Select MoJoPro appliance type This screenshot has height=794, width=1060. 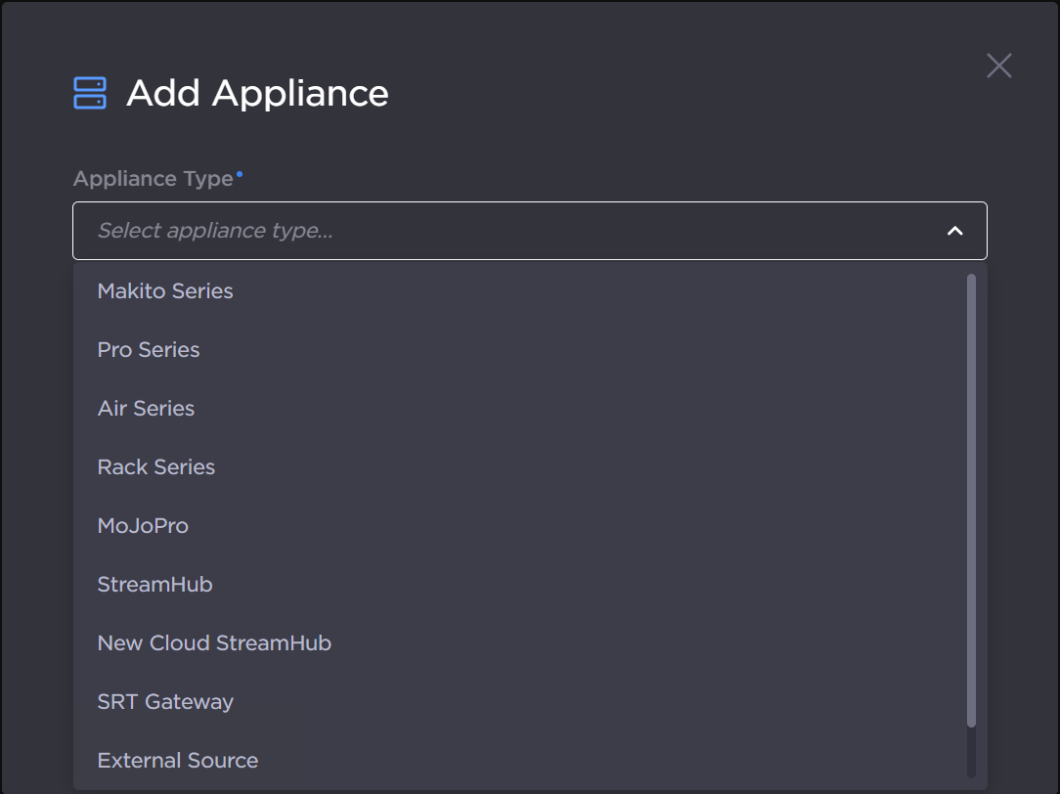(143, 525)
